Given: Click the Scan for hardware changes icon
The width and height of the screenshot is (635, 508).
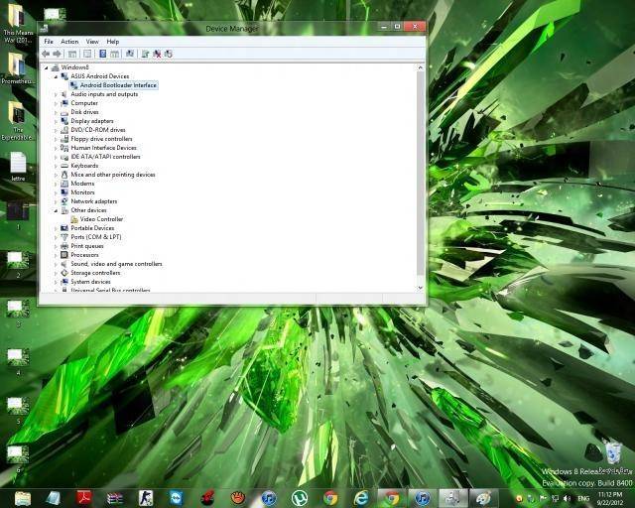Looking at the screenshot, I should pos(130,54).
